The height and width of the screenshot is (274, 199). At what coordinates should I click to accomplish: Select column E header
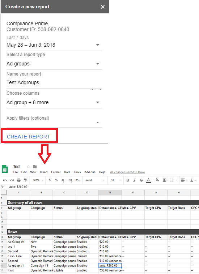[110, 193]
